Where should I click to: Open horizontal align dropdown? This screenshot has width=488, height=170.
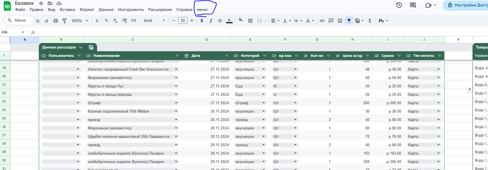click(x=274, y=21)
